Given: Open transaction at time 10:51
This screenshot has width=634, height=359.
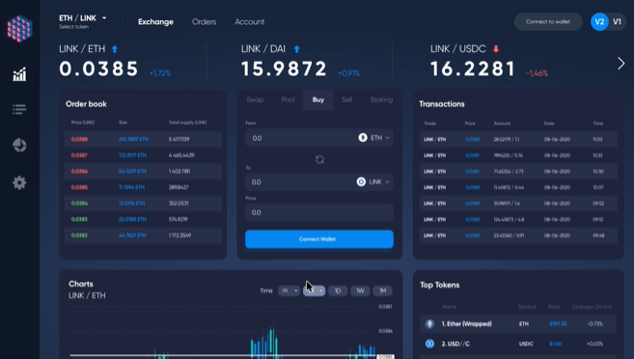Looking at the screenshot, I should [x=518, y=155].
